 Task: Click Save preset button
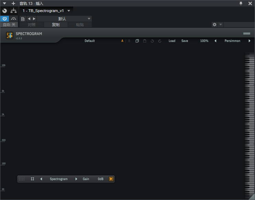(x=185, y=41)
